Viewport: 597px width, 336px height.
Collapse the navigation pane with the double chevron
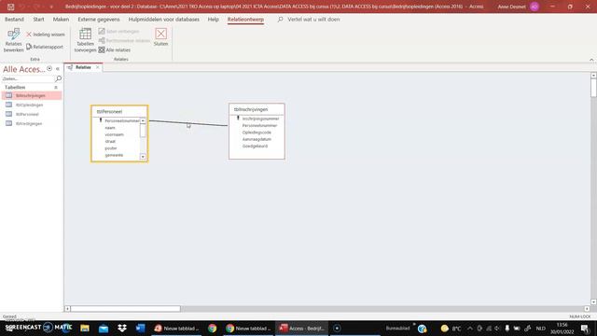(x=58, y=69)
